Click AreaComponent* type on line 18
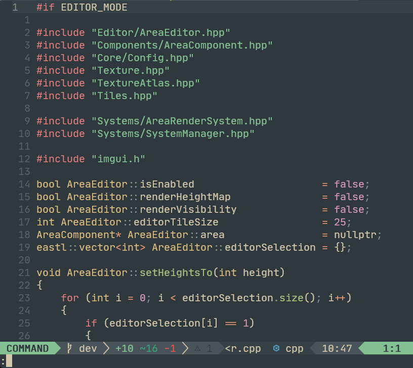The height and width of the screenshot is (368, 413). [79, 235]
